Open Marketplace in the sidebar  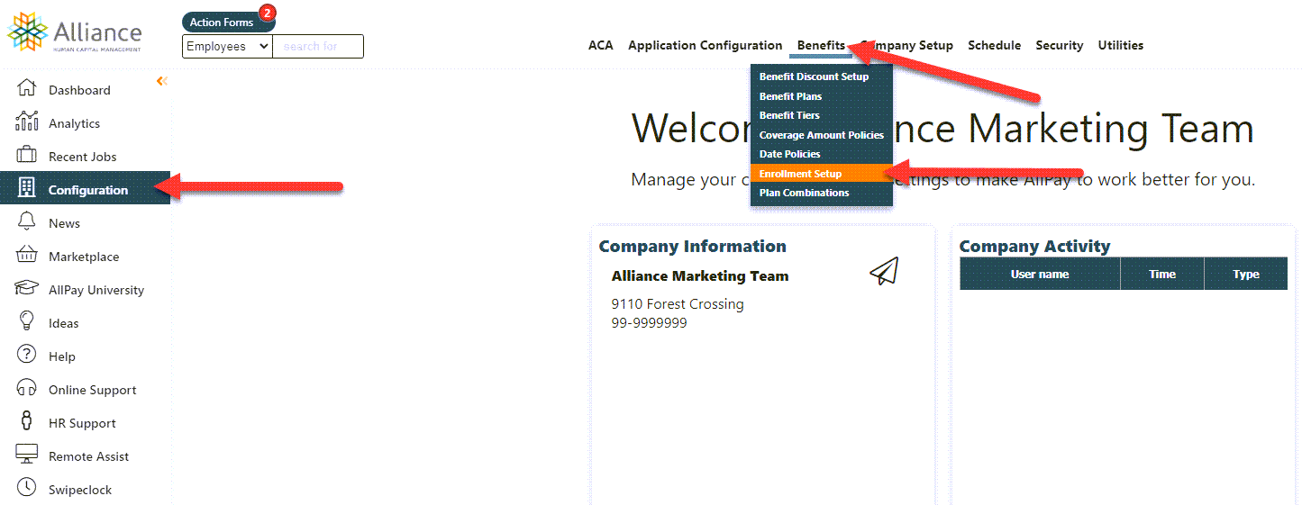(x=86, y=257)
